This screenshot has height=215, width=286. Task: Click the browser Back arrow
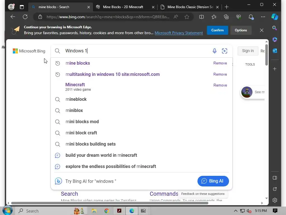pyautogui.click(x=13, y=17)
